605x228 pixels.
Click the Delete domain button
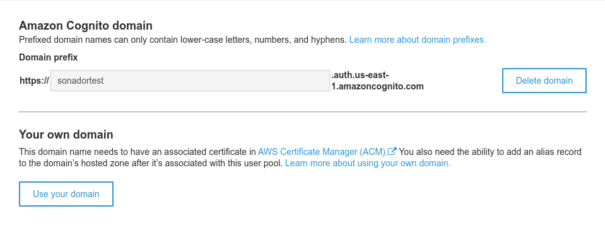(544, 81)
